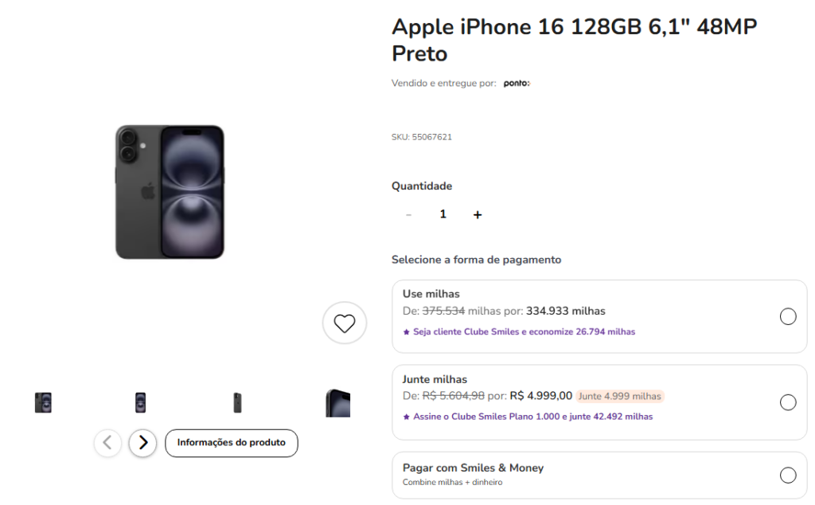Add the iPhone to favorites with the heart icon
Screen dimensions: 815x505
[344, 323]
